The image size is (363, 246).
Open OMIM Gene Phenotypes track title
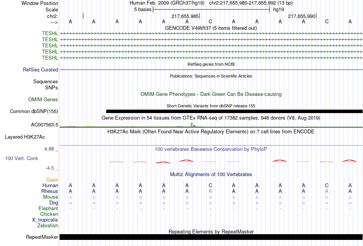pyautogui.click(x=211, y=94)
